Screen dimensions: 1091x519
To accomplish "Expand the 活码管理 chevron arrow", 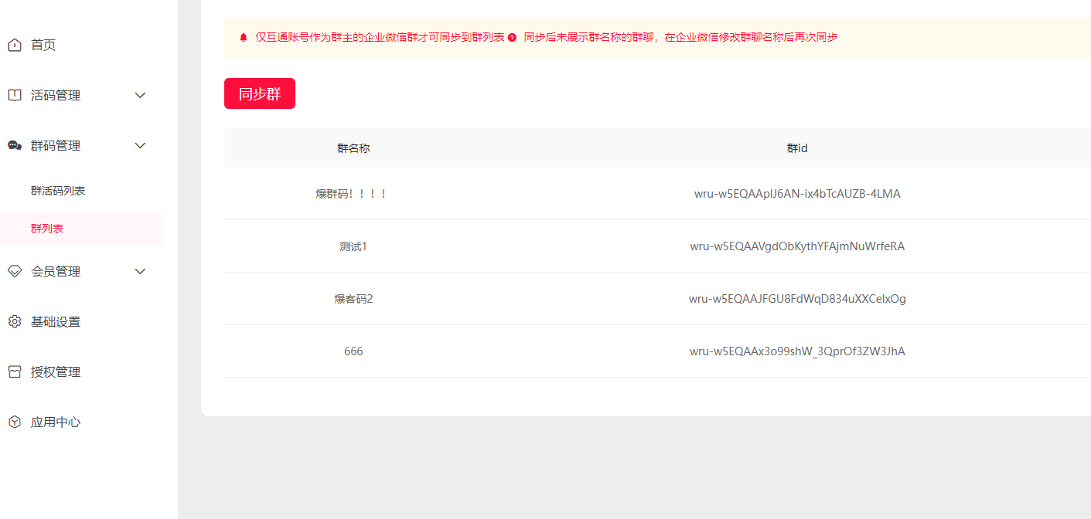I will point(140,96).
